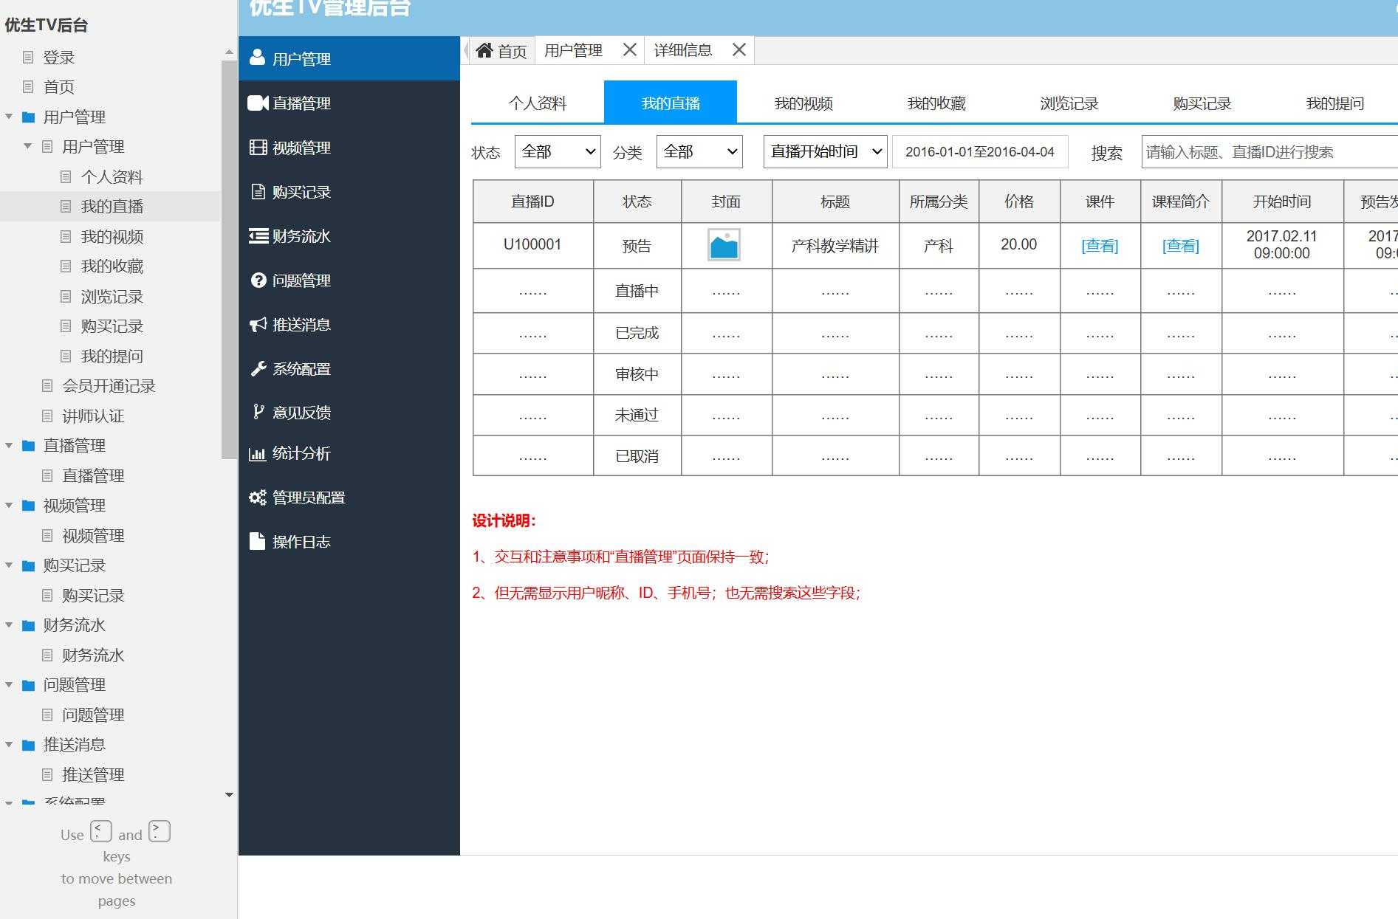Screen dimensions: 1398x919
Task: Open 操作日志 via the file icon
Action: click(x=256, y=540)
